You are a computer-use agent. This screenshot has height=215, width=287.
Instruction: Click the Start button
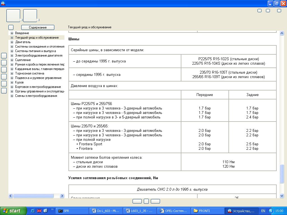(x=13, y=211)
